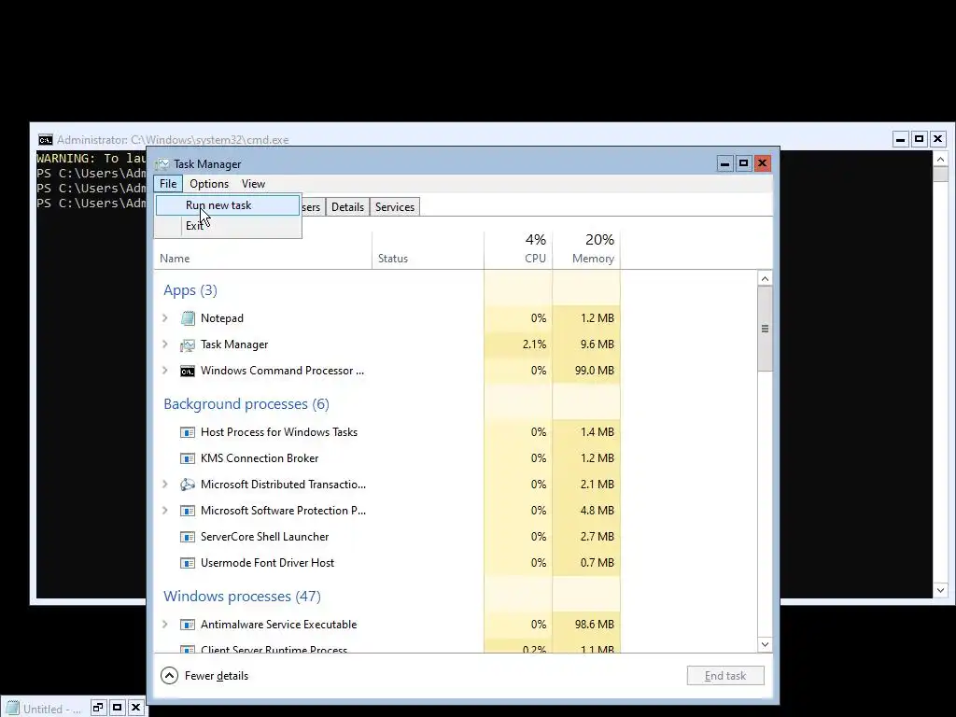Open the View menu in Task Manager
The width and height of the screenshot is (956, 717).
253,184
